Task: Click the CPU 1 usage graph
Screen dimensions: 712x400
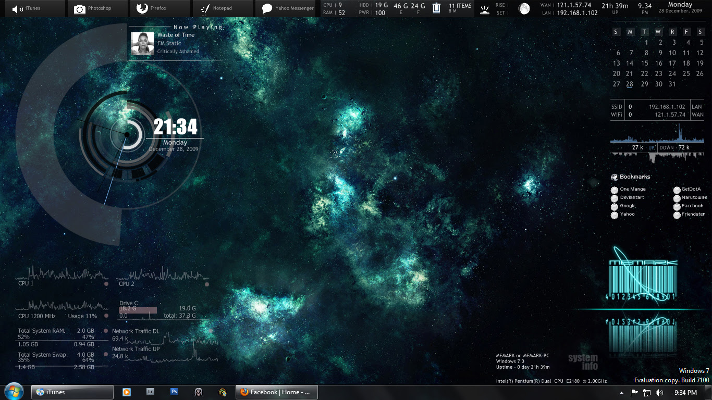Action: click(x=62, y=273)
